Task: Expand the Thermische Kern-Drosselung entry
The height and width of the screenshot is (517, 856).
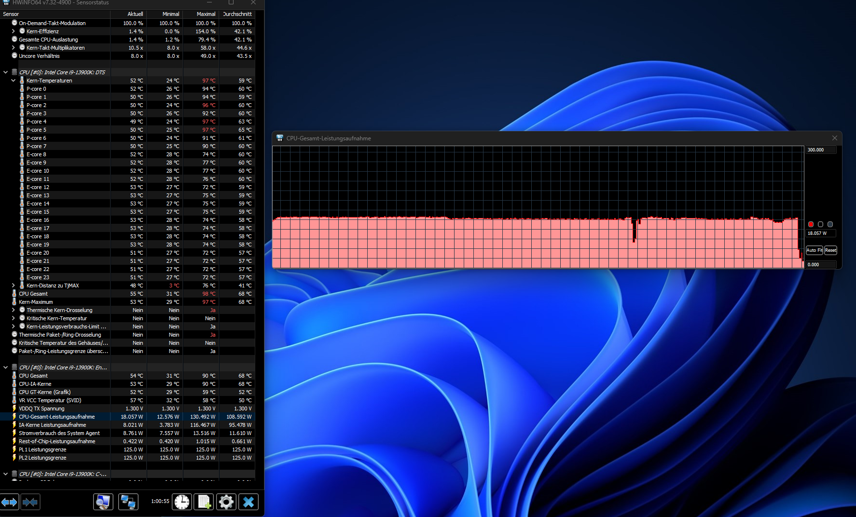Action: 13,310
